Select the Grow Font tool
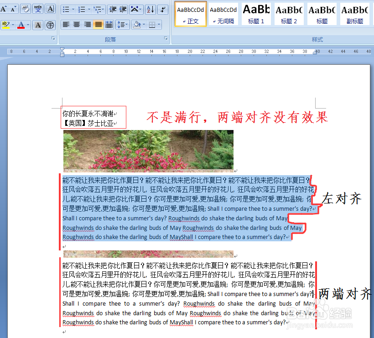The width and height of the screenshot is (374, 338). pyautogui.click(x=4, y=8)
